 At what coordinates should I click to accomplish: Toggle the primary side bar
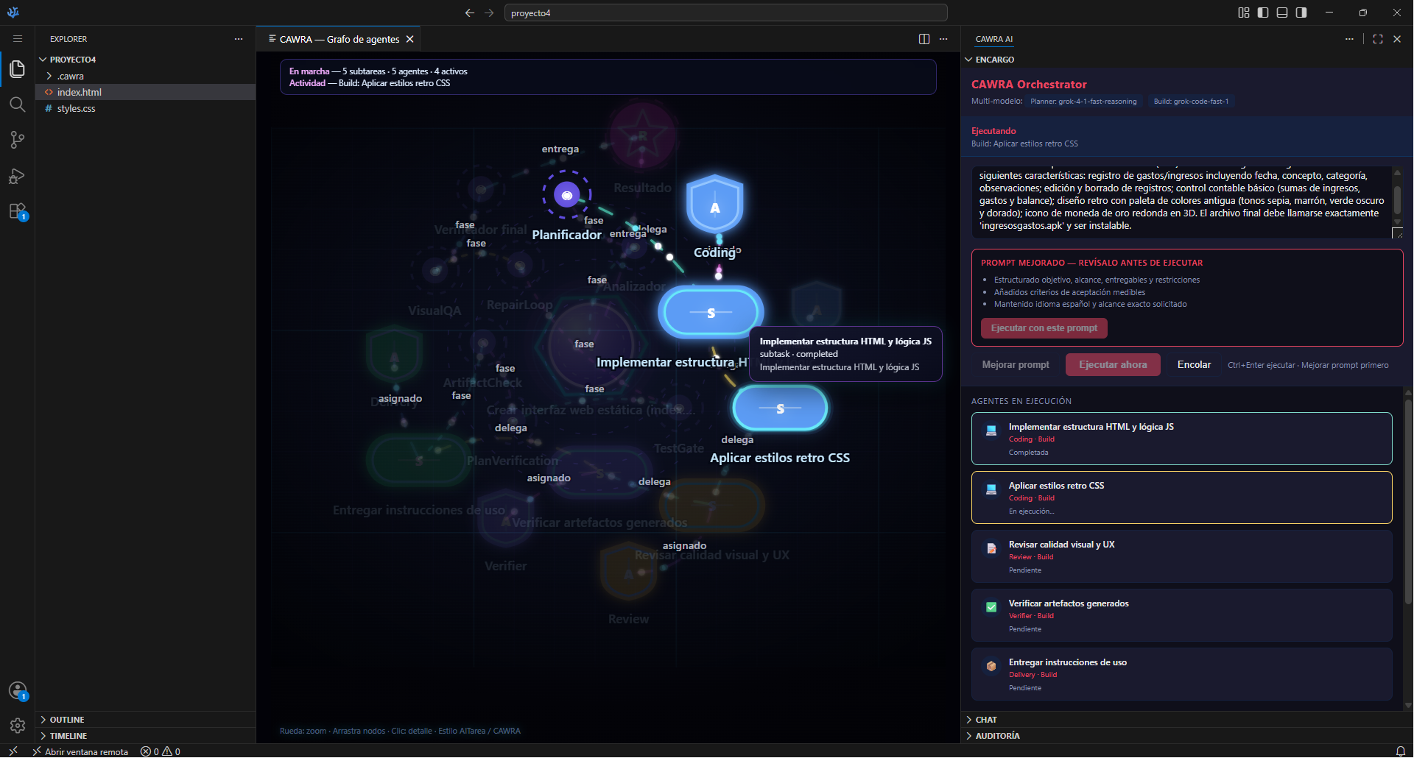[1263, 13]
